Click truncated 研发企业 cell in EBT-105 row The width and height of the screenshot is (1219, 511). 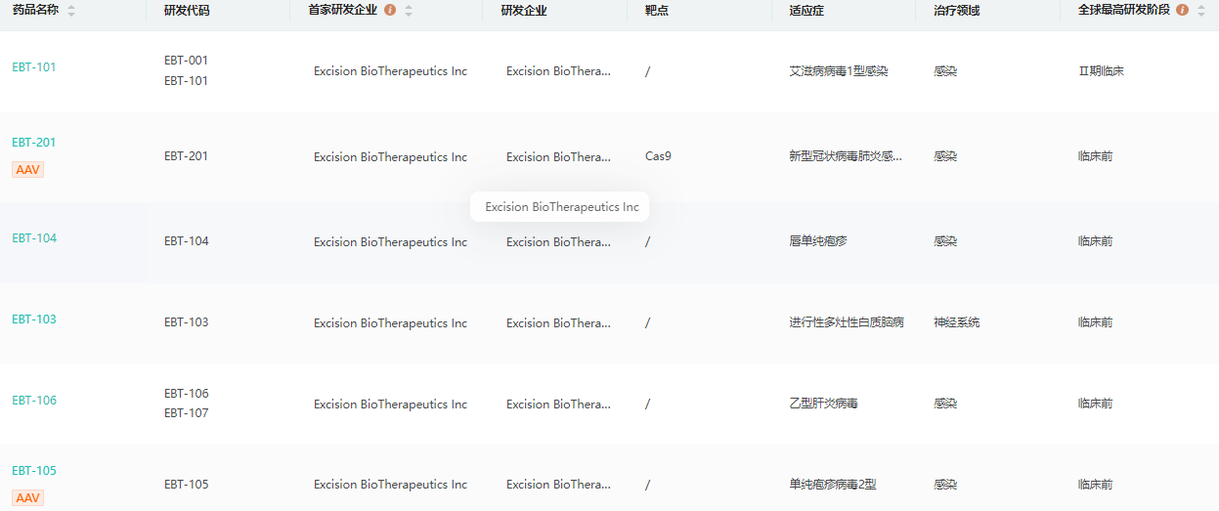558,485
